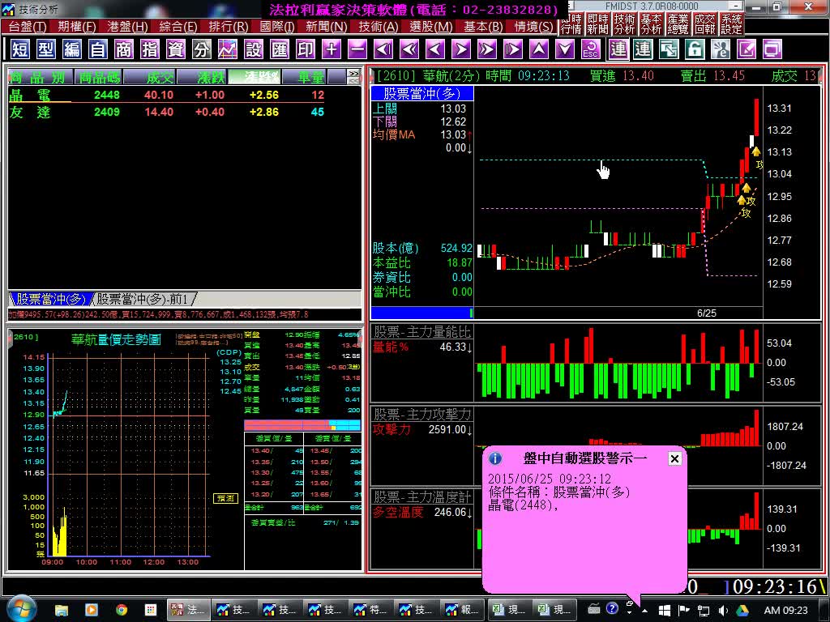Screen dimensions: 830x622
Task: Open the 綜合(E) menu
Action: 178,27
